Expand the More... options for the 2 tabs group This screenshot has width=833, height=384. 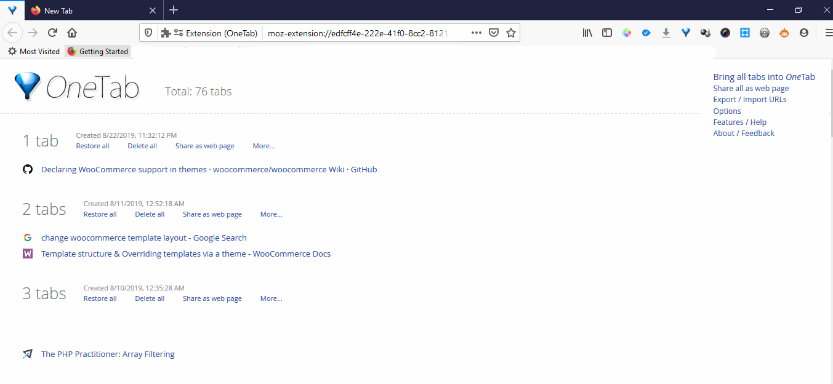pos(271,214)
